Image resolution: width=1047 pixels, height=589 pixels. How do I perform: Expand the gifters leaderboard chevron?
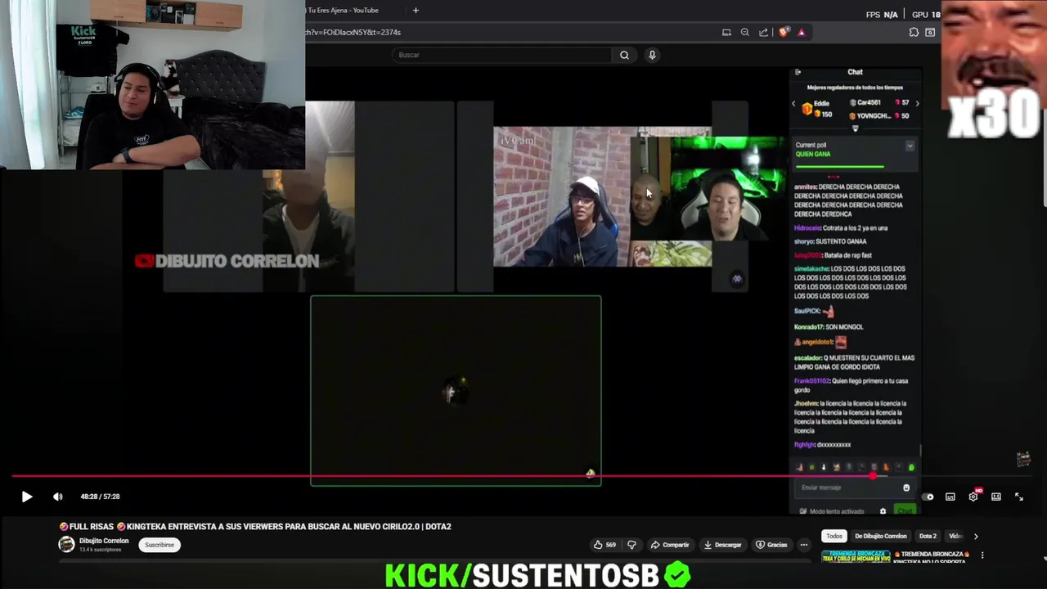click(856, 128)
